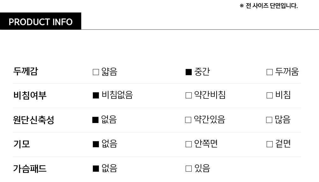Click the 원단신축성 row label
The height and width of the screenshot is (182, 319).
33,120
